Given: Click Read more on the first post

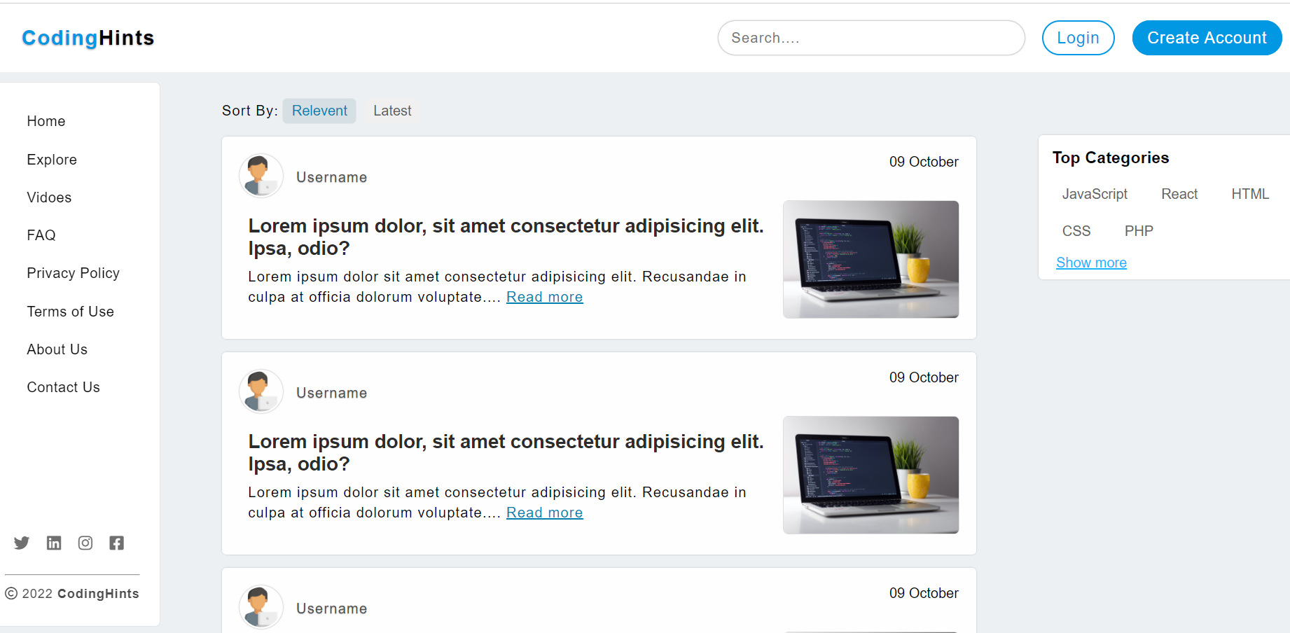Looking at the screenshot, I should (x=544, y=297).
